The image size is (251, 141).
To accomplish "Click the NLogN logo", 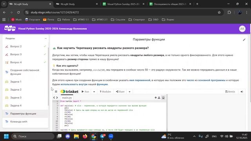I will coord(10,29).
